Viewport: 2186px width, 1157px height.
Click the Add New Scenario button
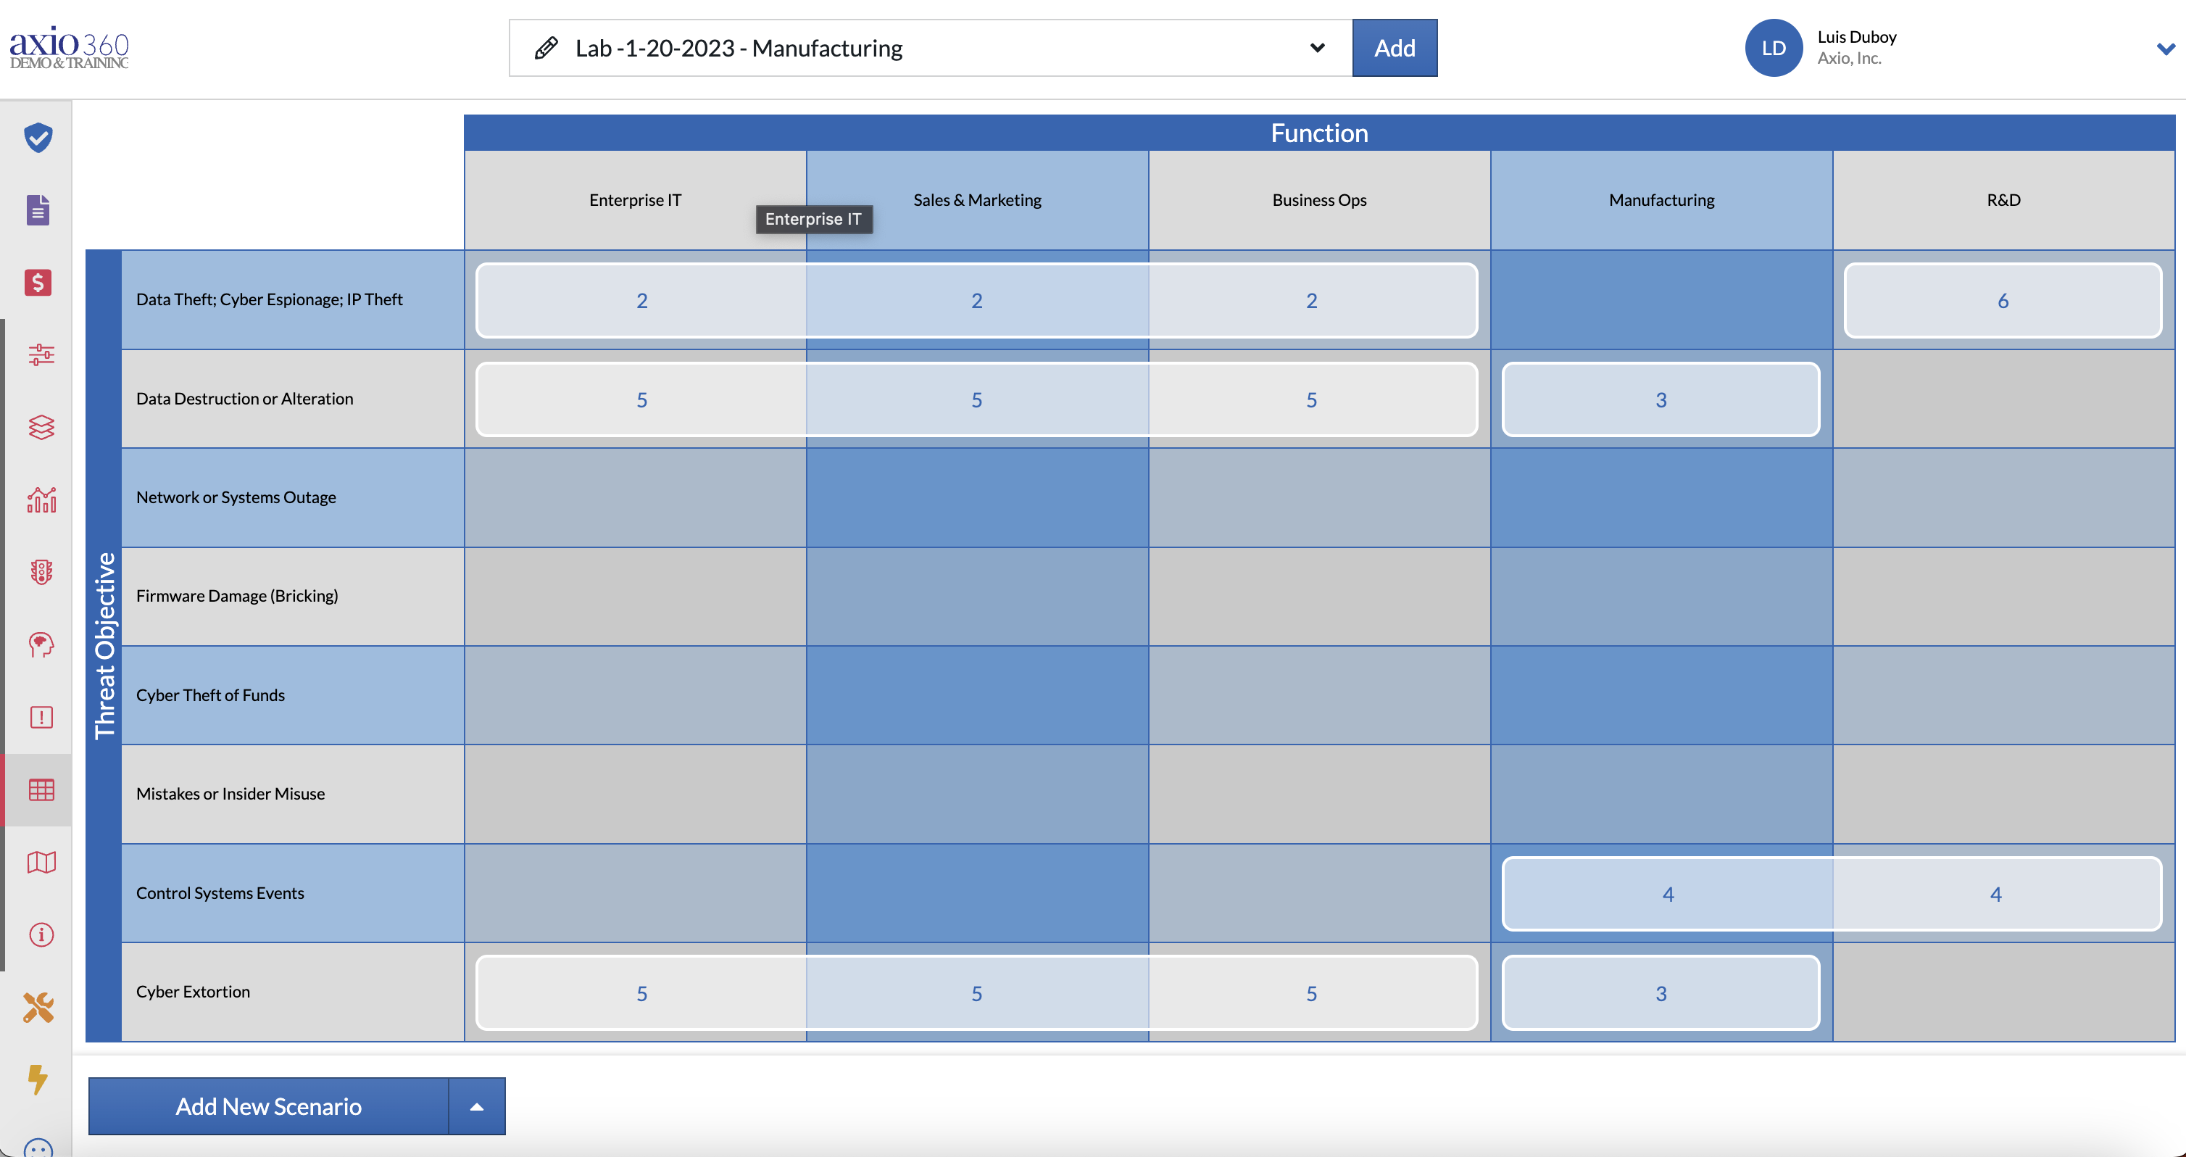(268, 1106)
